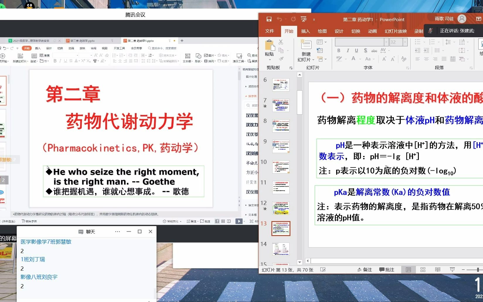The height and width of the screenshot is (302, 483).
Task: Decrease list indent level icon
Action: point(418,50)
